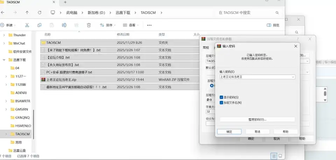Image resolution: width=336 pixels, height=160 pixels.
Task: Click 帮助 in the 输入密码 dialog
Action: point(286,132)
